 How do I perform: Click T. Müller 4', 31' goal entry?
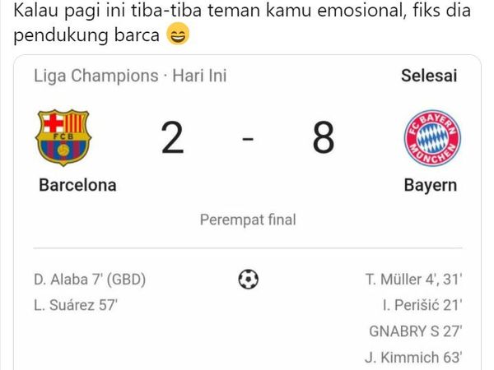pos(413,280)
